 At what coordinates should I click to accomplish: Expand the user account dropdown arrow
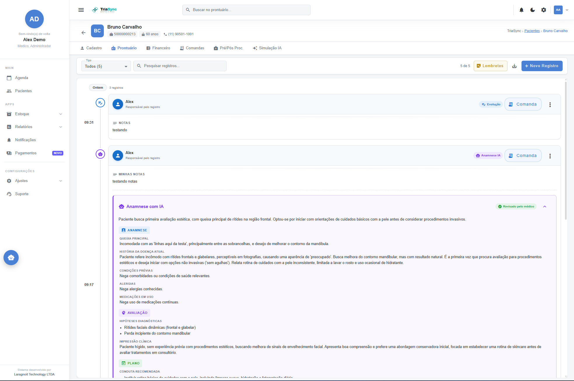point(567,10)
